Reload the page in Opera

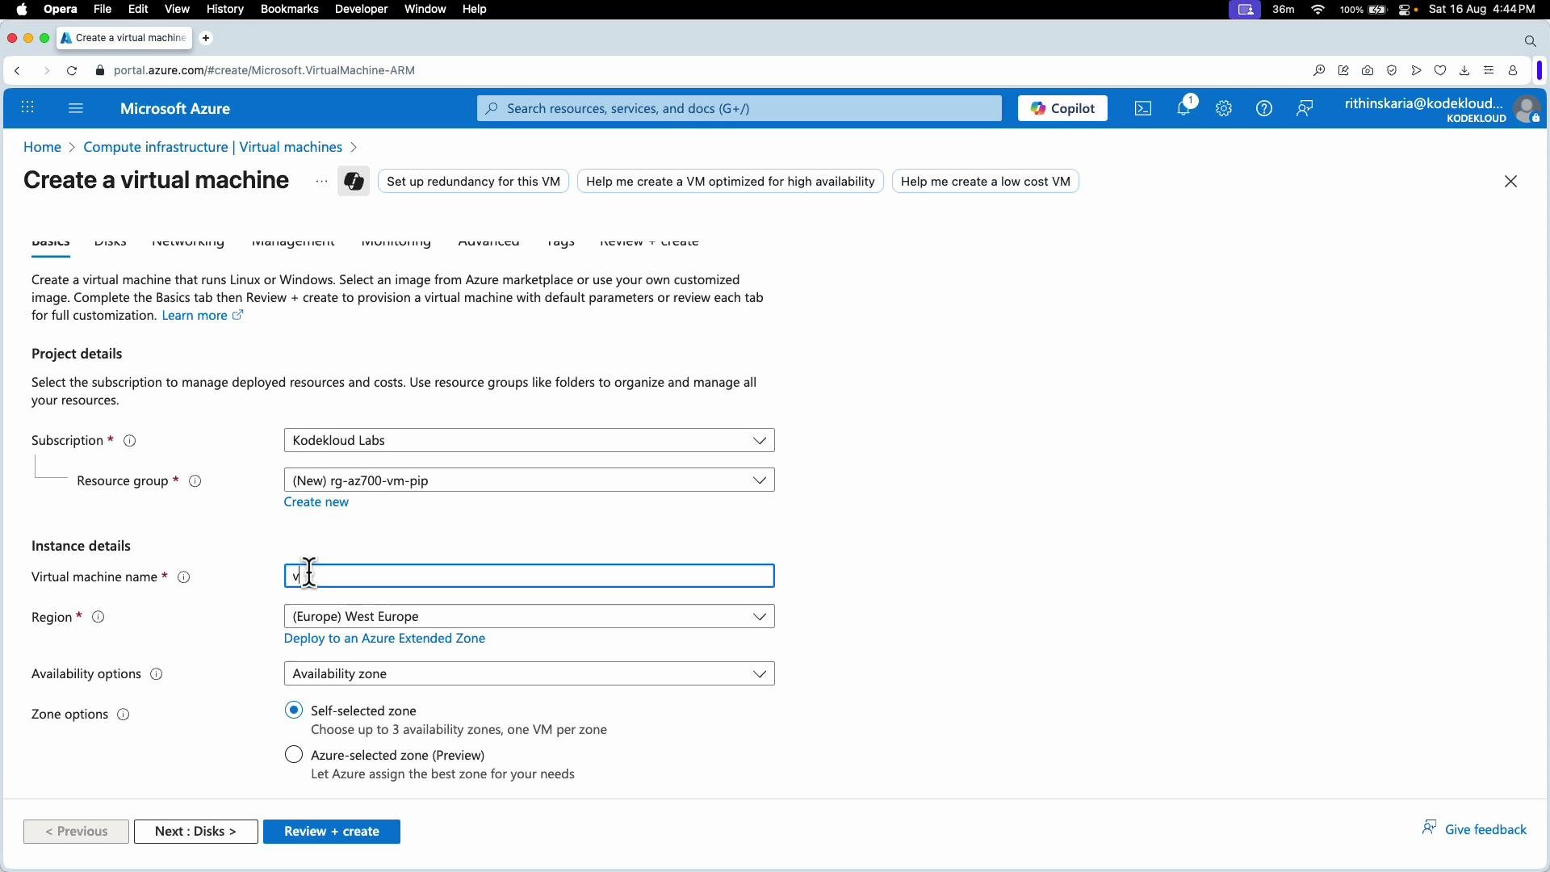pyautogui.click(x=72, y=71)
